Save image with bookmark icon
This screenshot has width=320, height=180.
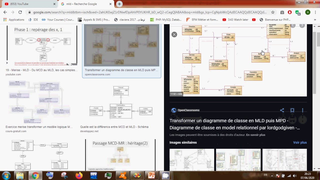tap(292, 110)
